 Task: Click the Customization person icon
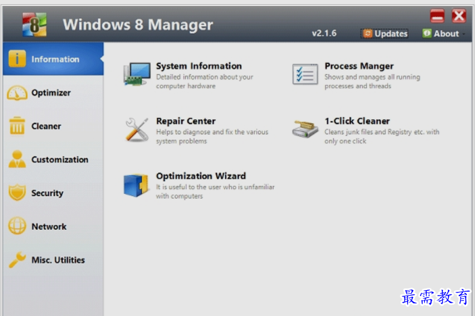tap(17, 160)
